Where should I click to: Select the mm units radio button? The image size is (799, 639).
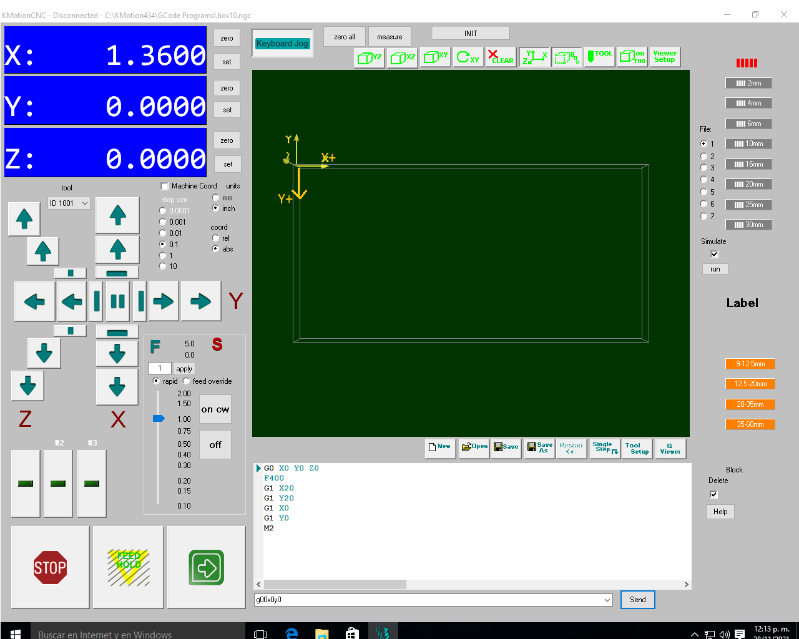tap(215, 198)
